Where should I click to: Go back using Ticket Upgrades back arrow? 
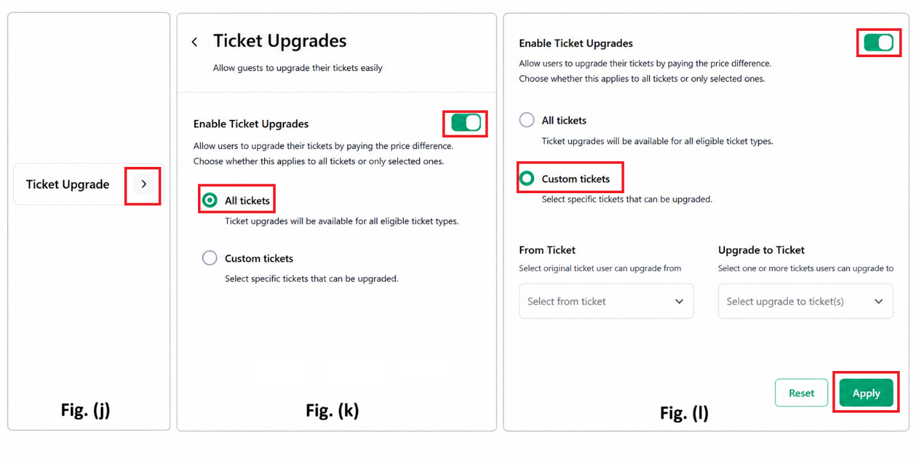pos(195,42)
